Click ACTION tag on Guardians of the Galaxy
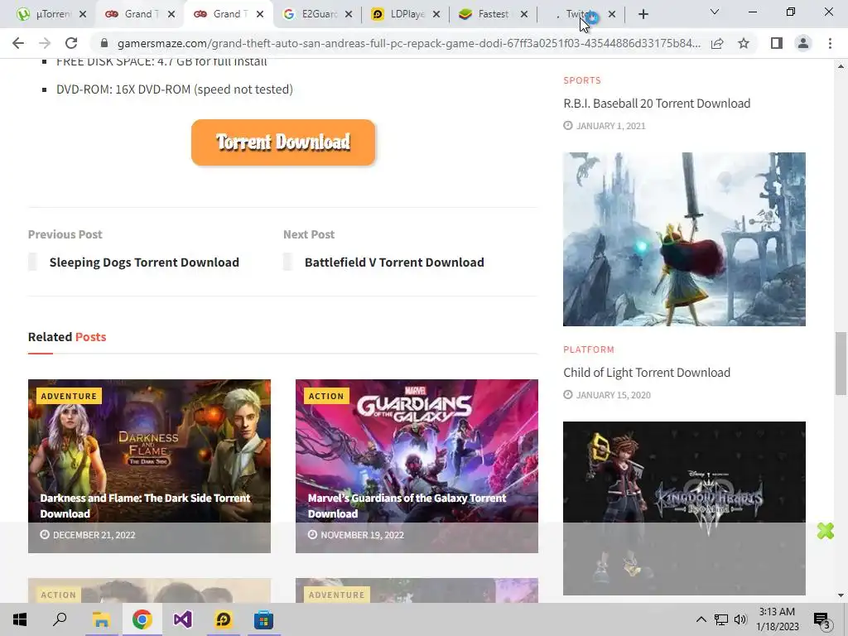 click(x=326, y=396)
